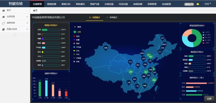This screenshot has height=103, width=216.
Task: Open the 付总 user dropdown
Action: click(x=208, y=4)
